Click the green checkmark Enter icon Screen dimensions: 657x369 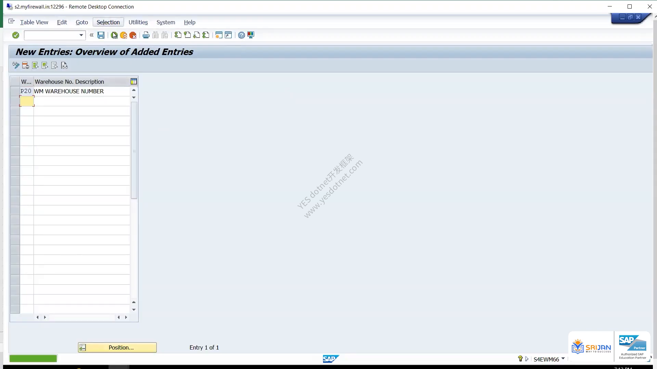(16, 35)
